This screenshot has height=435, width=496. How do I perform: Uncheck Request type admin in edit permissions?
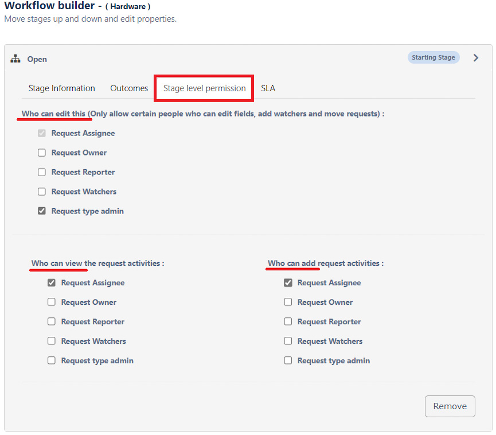(42, 211)
